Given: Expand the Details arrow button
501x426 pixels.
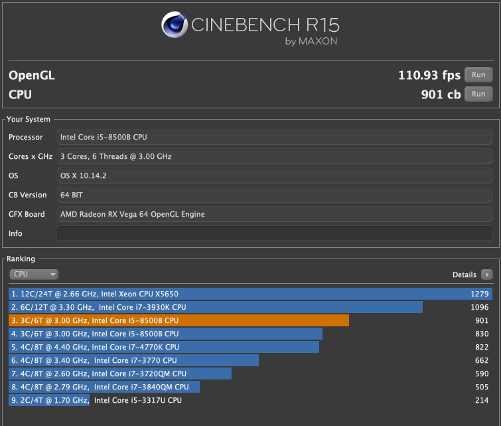Looking at the screenshot, I should [487, 274].
